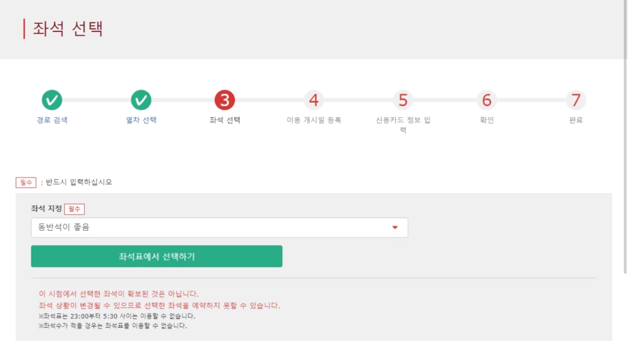This screenshot has height=356, width=628.
Task: Click the 필수 badge beside 좌석 지정
Action: (x=74, y=209)
